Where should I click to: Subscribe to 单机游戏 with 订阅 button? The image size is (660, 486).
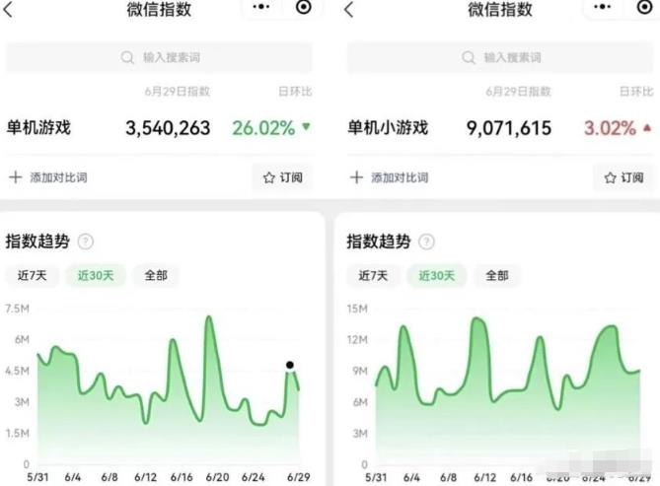coord(283,177)
